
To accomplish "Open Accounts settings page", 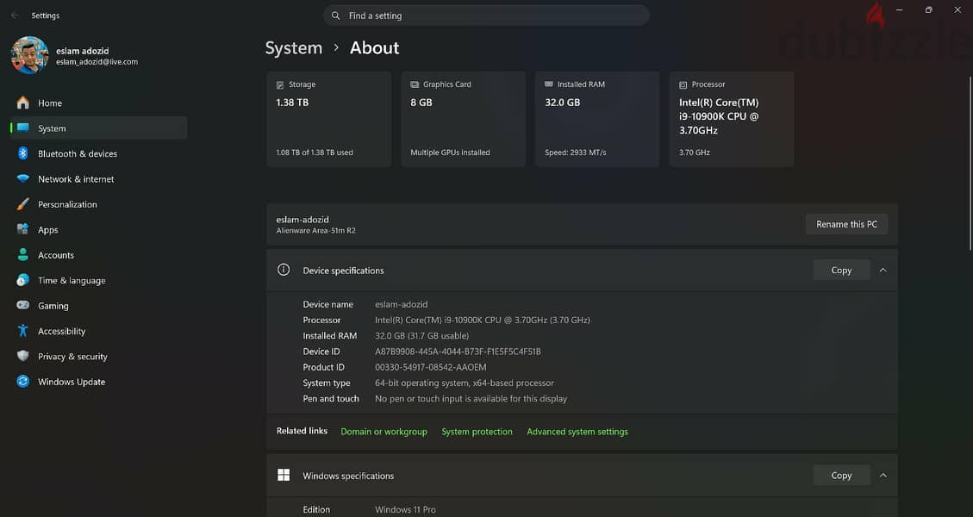I will (x=98, y=254).
